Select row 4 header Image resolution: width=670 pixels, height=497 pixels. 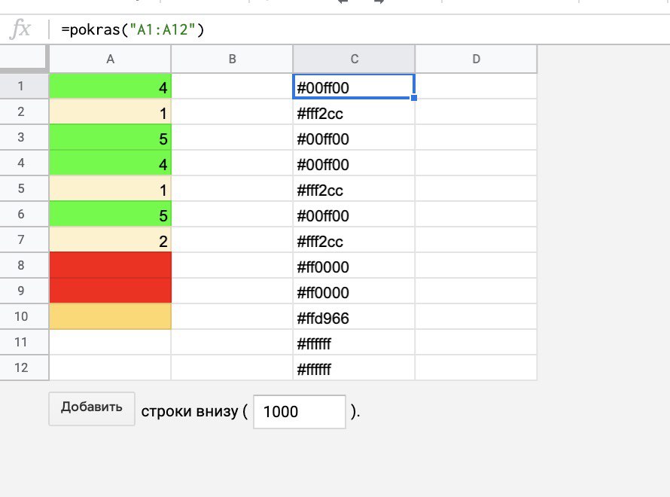[24, 163]
